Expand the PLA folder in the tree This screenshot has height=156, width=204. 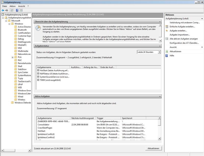coord(12,57)
